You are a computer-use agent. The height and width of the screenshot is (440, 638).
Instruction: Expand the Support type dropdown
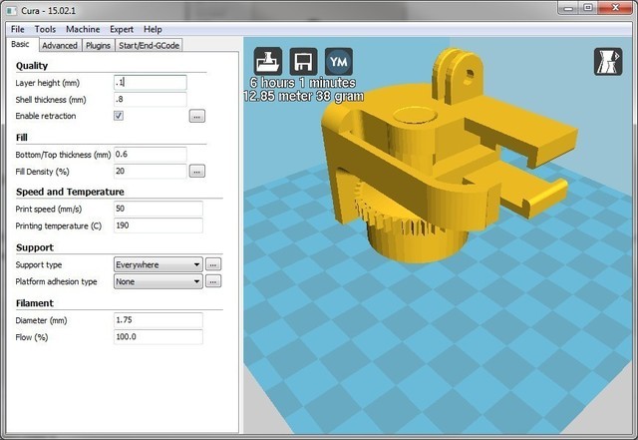coord(158,264)
